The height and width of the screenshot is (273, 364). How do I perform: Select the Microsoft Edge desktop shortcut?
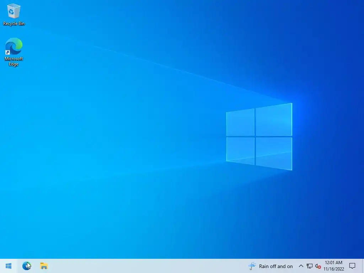pos(14,52)
